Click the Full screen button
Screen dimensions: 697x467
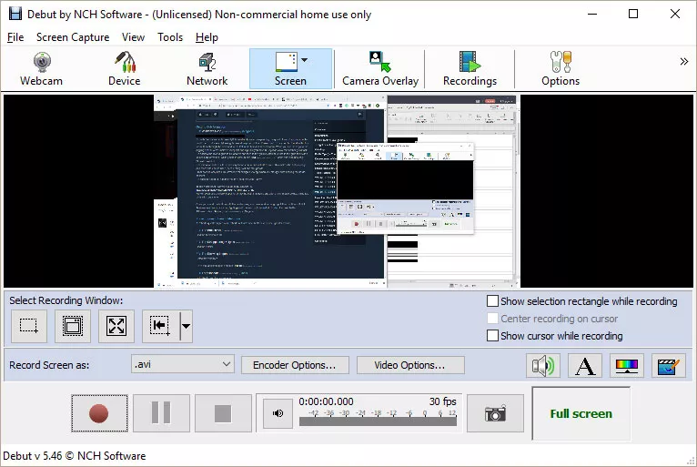[x=581, y=413]
